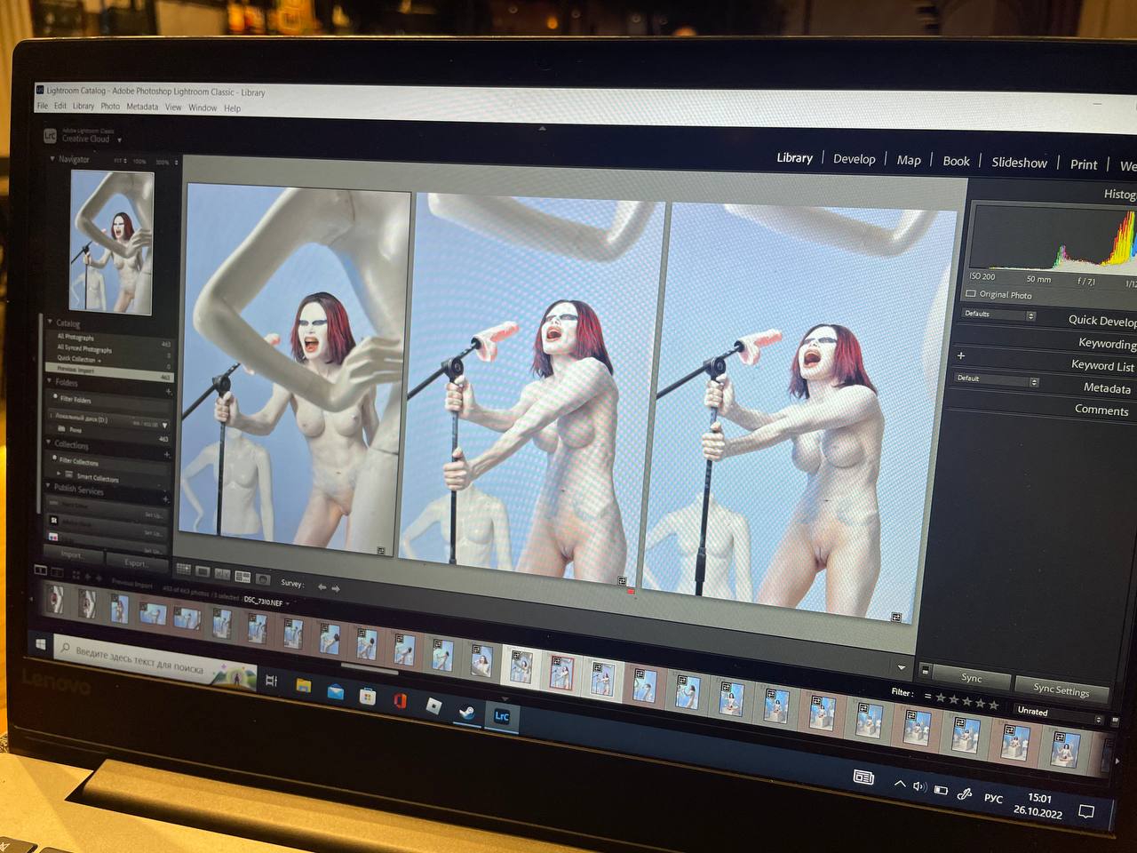Viewport: 1137px width, 853px height.
Task: Select Survey view icon in toolbar
Action: point(243,577)
